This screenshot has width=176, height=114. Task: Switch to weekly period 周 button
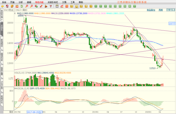pos(77,6)
